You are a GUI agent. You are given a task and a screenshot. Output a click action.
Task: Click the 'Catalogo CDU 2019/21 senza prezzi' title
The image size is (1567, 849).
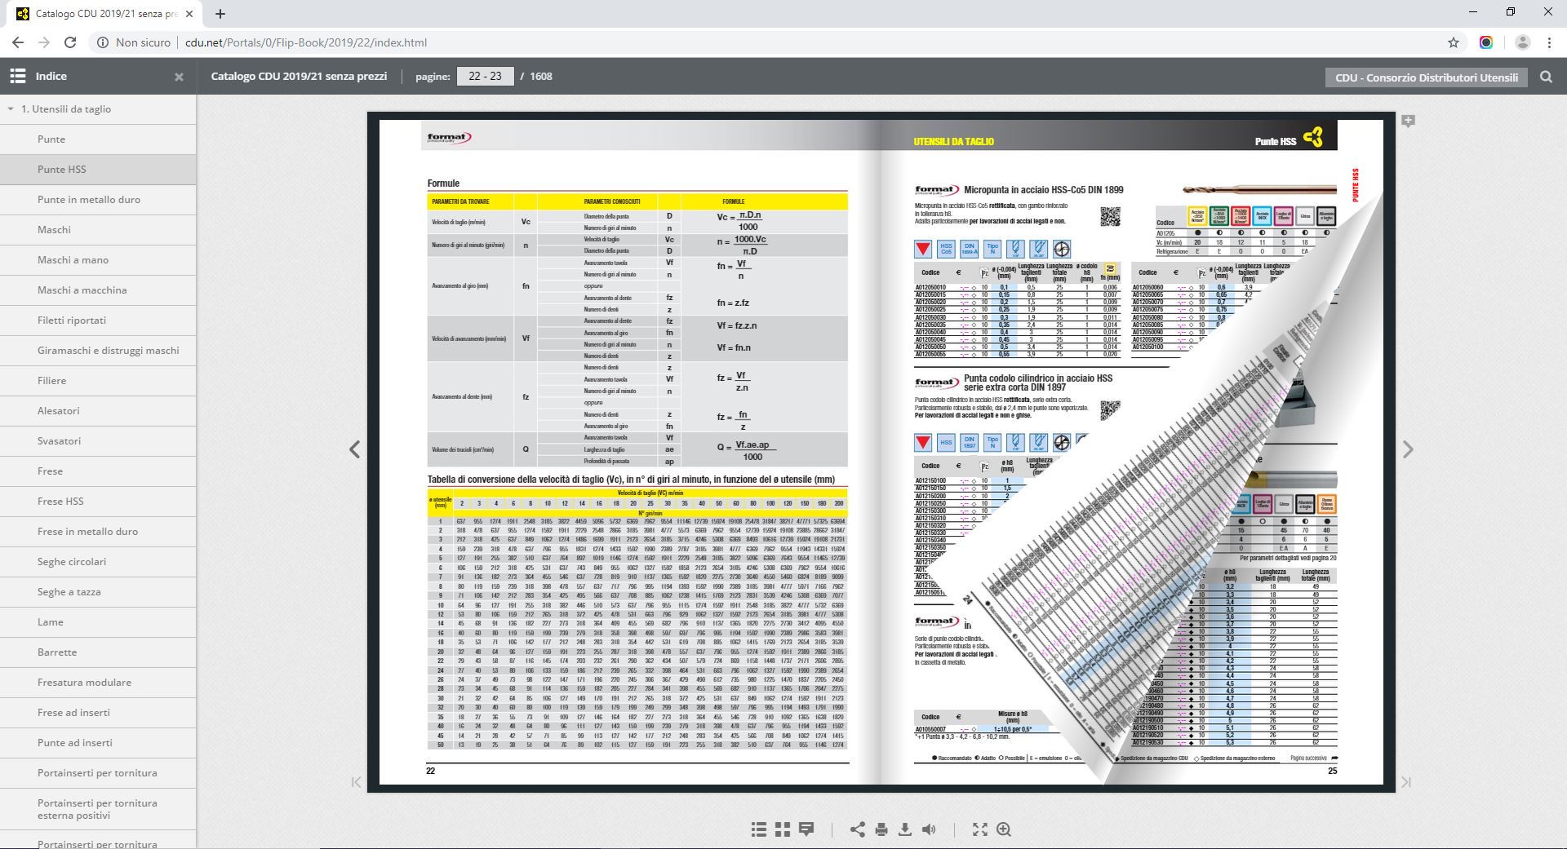pyautogui.click(x=299, y=76)
